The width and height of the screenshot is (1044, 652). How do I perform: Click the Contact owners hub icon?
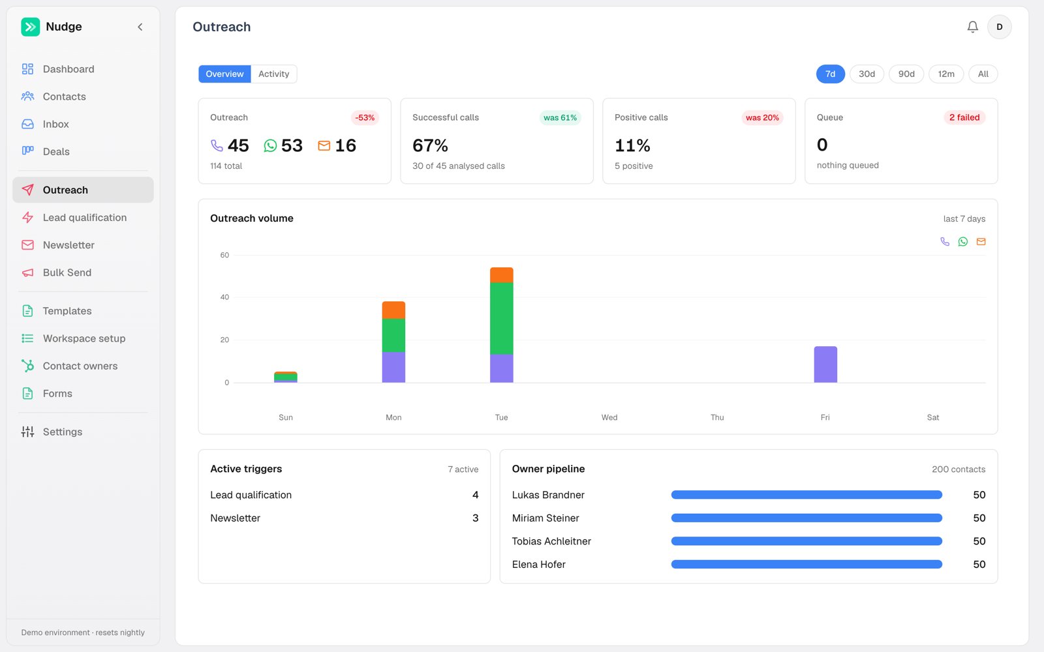(x=27, y=366)
